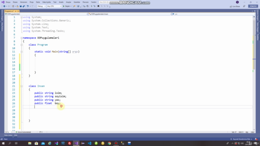The width and height of the screenshot is (260, 146).
Task: Click the line 'public float boy;'
Action: pyautogui.click(x=48, y=103)
